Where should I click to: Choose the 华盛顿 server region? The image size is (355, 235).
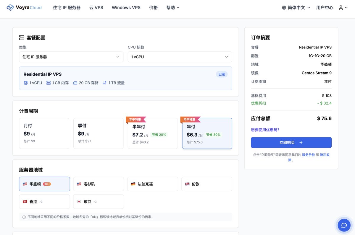pos(44,184)
